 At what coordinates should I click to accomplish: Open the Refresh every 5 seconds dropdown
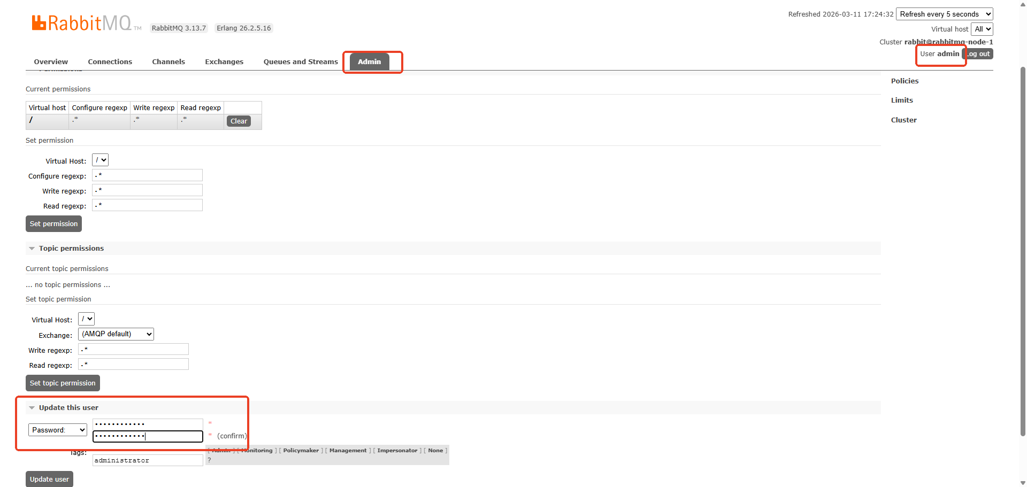(x=944, y=14)
